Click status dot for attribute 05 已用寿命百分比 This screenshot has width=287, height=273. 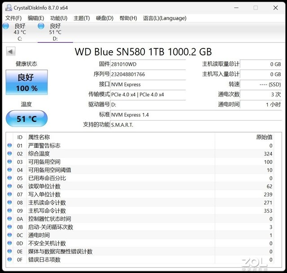10,178
